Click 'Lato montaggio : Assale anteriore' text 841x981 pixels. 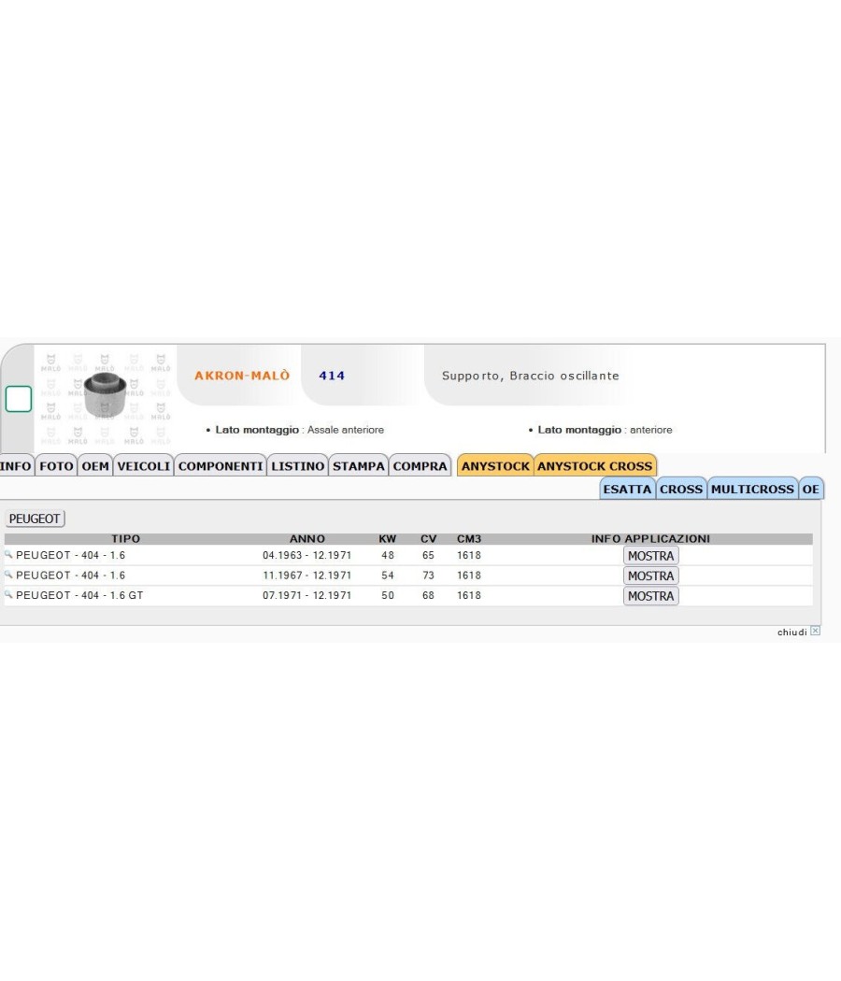click(300, 430)
